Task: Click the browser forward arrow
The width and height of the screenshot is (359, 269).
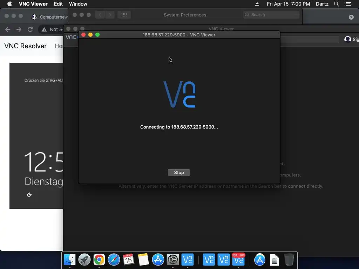Action: (x=19, y=29)
